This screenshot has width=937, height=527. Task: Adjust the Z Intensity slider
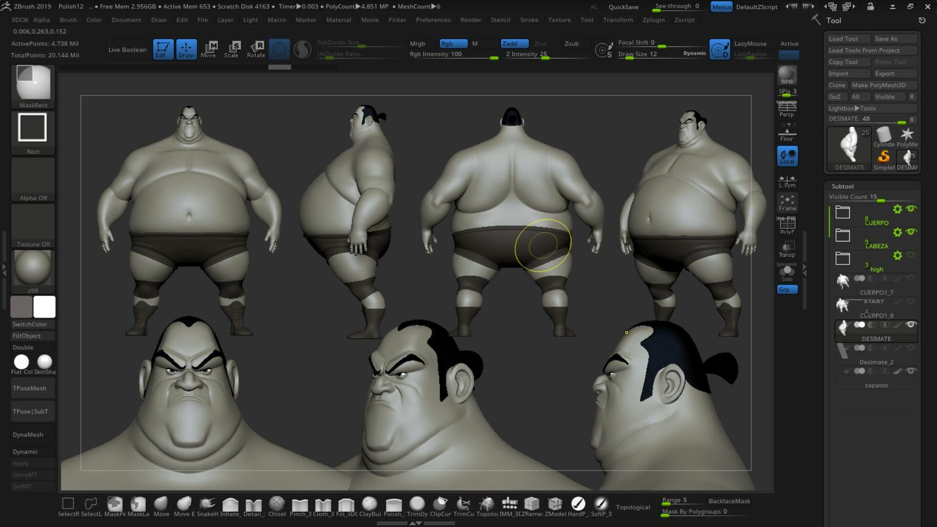(x=547, y=55)
